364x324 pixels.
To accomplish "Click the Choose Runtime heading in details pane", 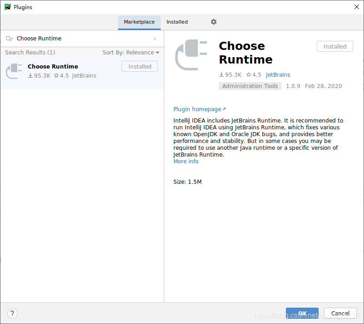I will [246, 53].
